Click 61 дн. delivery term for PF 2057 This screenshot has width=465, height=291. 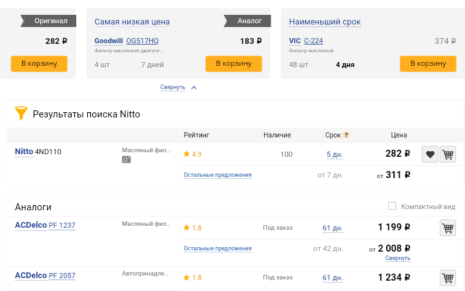[x=333, y=277]
